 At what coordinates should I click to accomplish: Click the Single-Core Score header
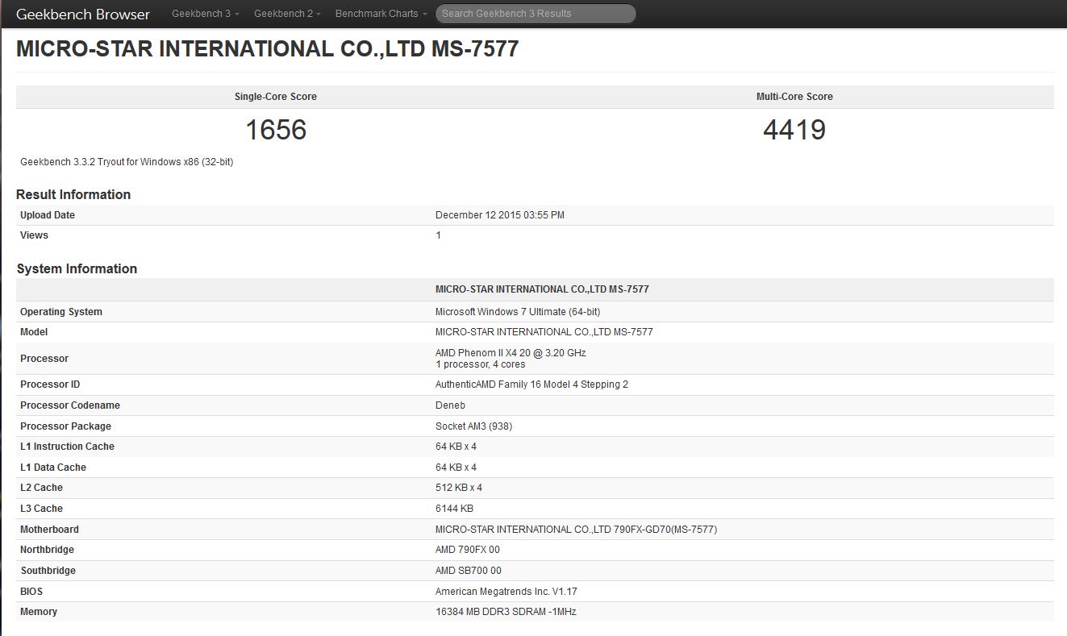276,97
